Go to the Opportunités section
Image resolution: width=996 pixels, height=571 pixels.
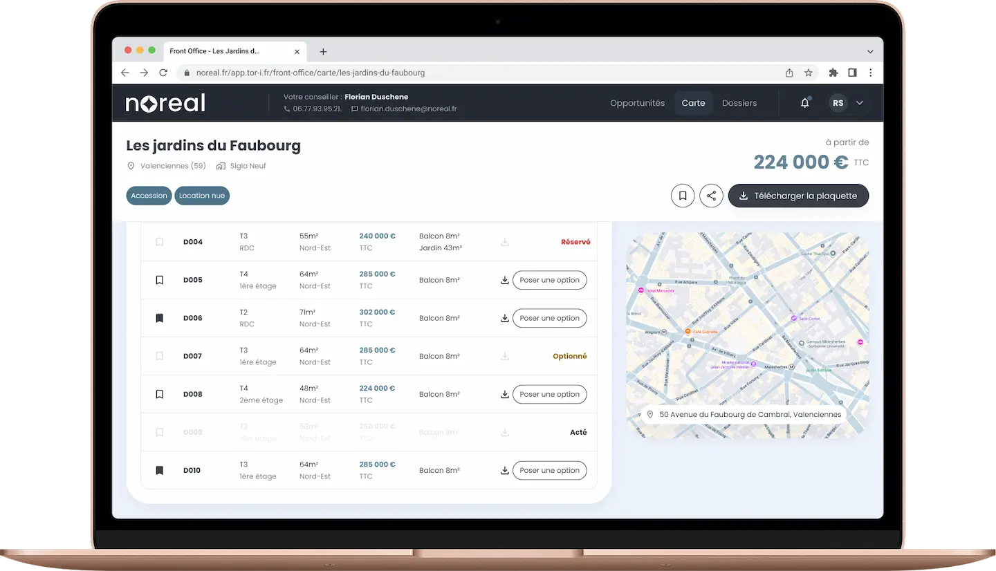tap(637, 103)
